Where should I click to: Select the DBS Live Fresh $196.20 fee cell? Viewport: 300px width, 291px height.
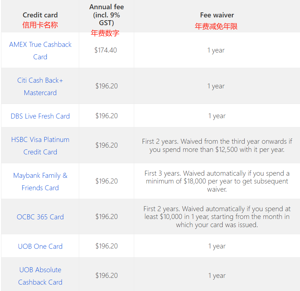(107, 116)
